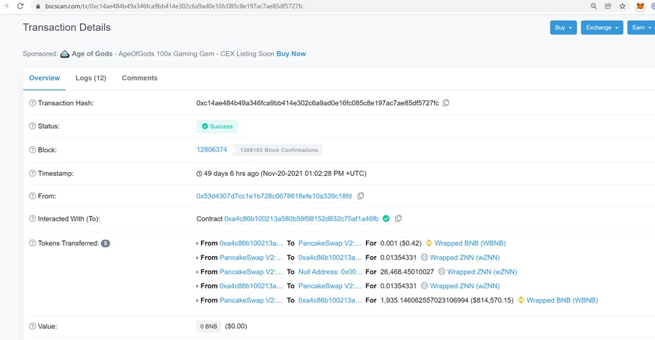Help icon beside Status label
Viewport: 655px width, 340px height.
[33, 126]
